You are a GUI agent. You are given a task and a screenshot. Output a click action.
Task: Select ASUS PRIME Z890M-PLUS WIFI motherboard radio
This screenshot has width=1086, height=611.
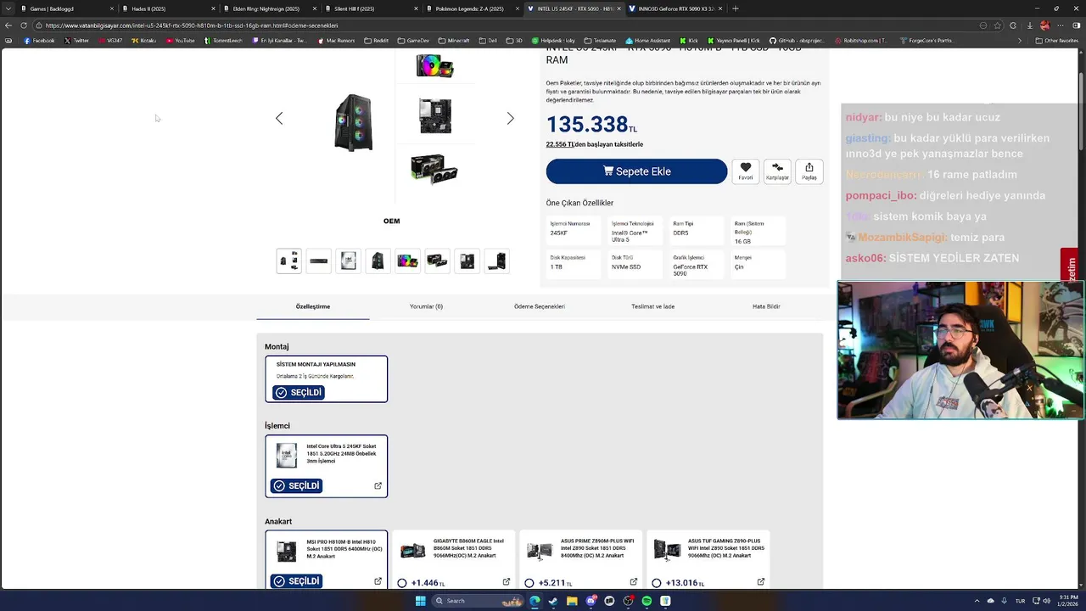pos(529,583)
